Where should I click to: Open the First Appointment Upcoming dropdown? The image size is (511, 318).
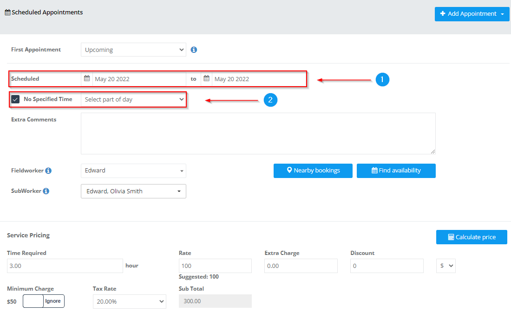[133, 50]
